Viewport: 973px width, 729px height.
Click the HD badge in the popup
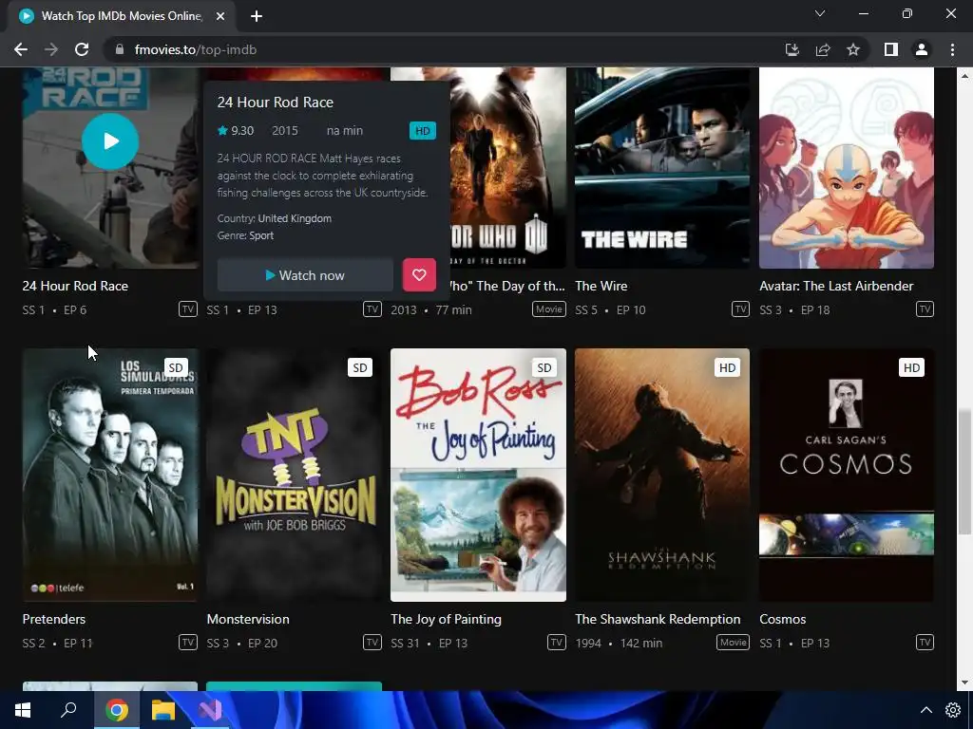(x=423, y=131)
